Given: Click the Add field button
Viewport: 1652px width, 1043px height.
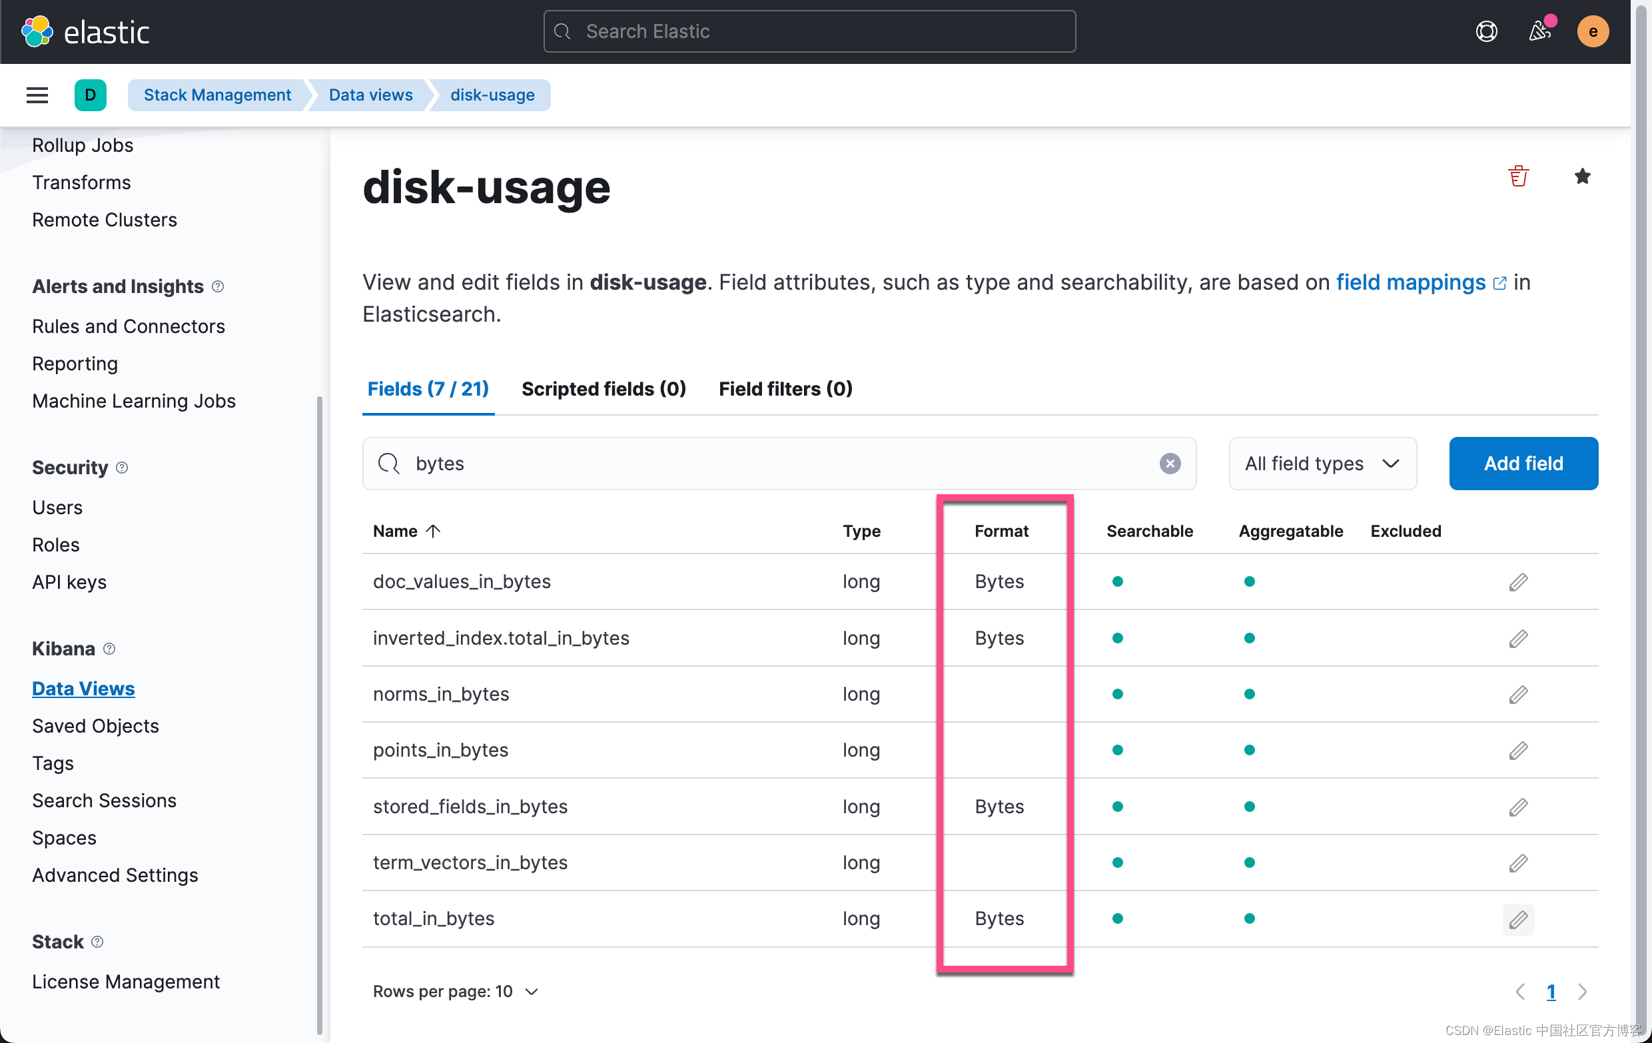Looking at the screenshot, I should [x=1523, y=464].
